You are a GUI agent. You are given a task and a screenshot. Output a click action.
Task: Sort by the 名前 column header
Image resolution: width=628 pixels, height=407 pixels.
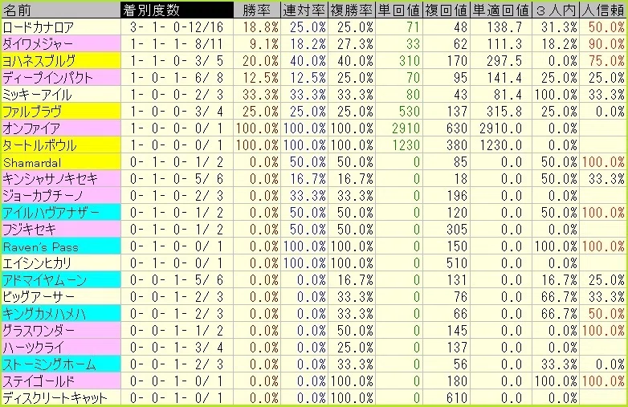coord(60,10)
